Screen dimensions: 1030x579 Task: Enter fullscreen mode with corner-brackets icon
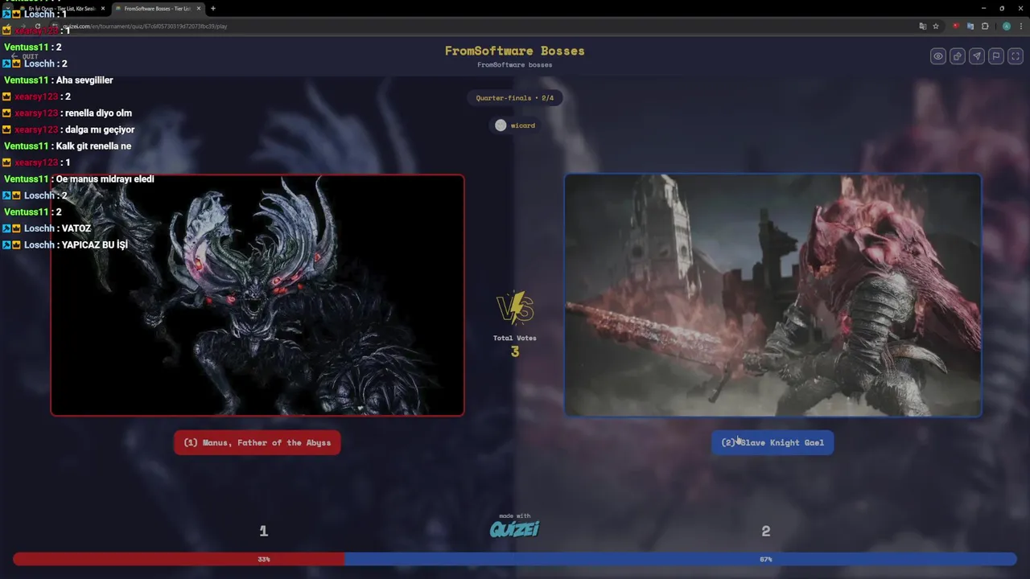tap(1016, 56)
